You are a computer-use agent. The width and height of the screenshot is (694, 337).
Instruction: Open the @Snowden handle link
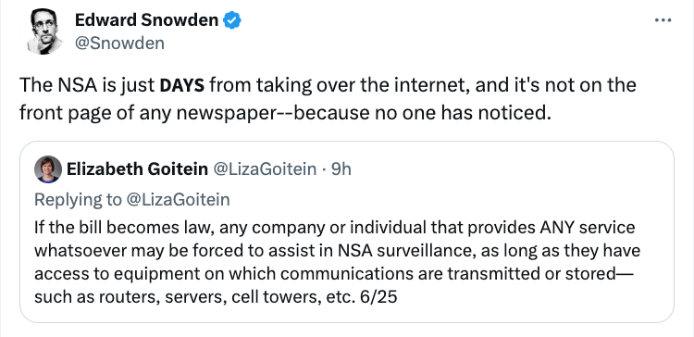[x=119, y=44]
